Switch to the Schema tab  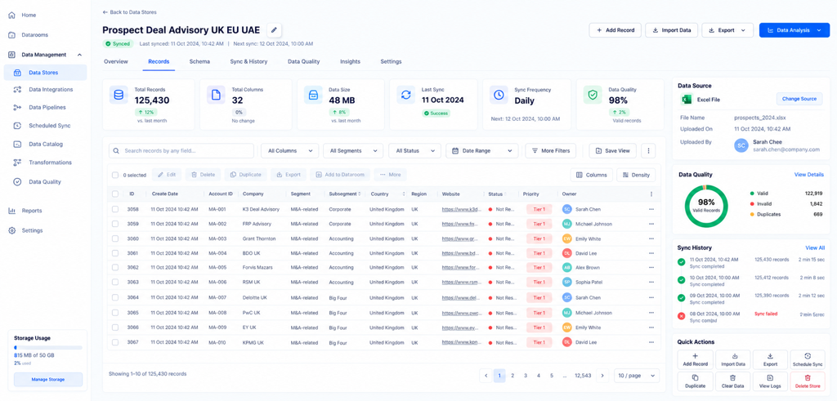point(199,62)
